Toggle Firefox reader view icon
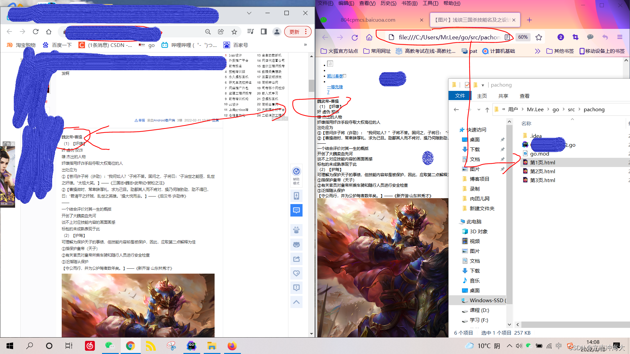Image resolution: width=630 pixels, height=354 pixels. 507,37
